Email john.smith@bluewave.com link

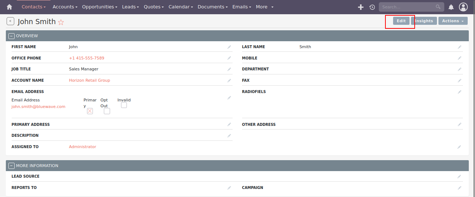coord(38,107)
